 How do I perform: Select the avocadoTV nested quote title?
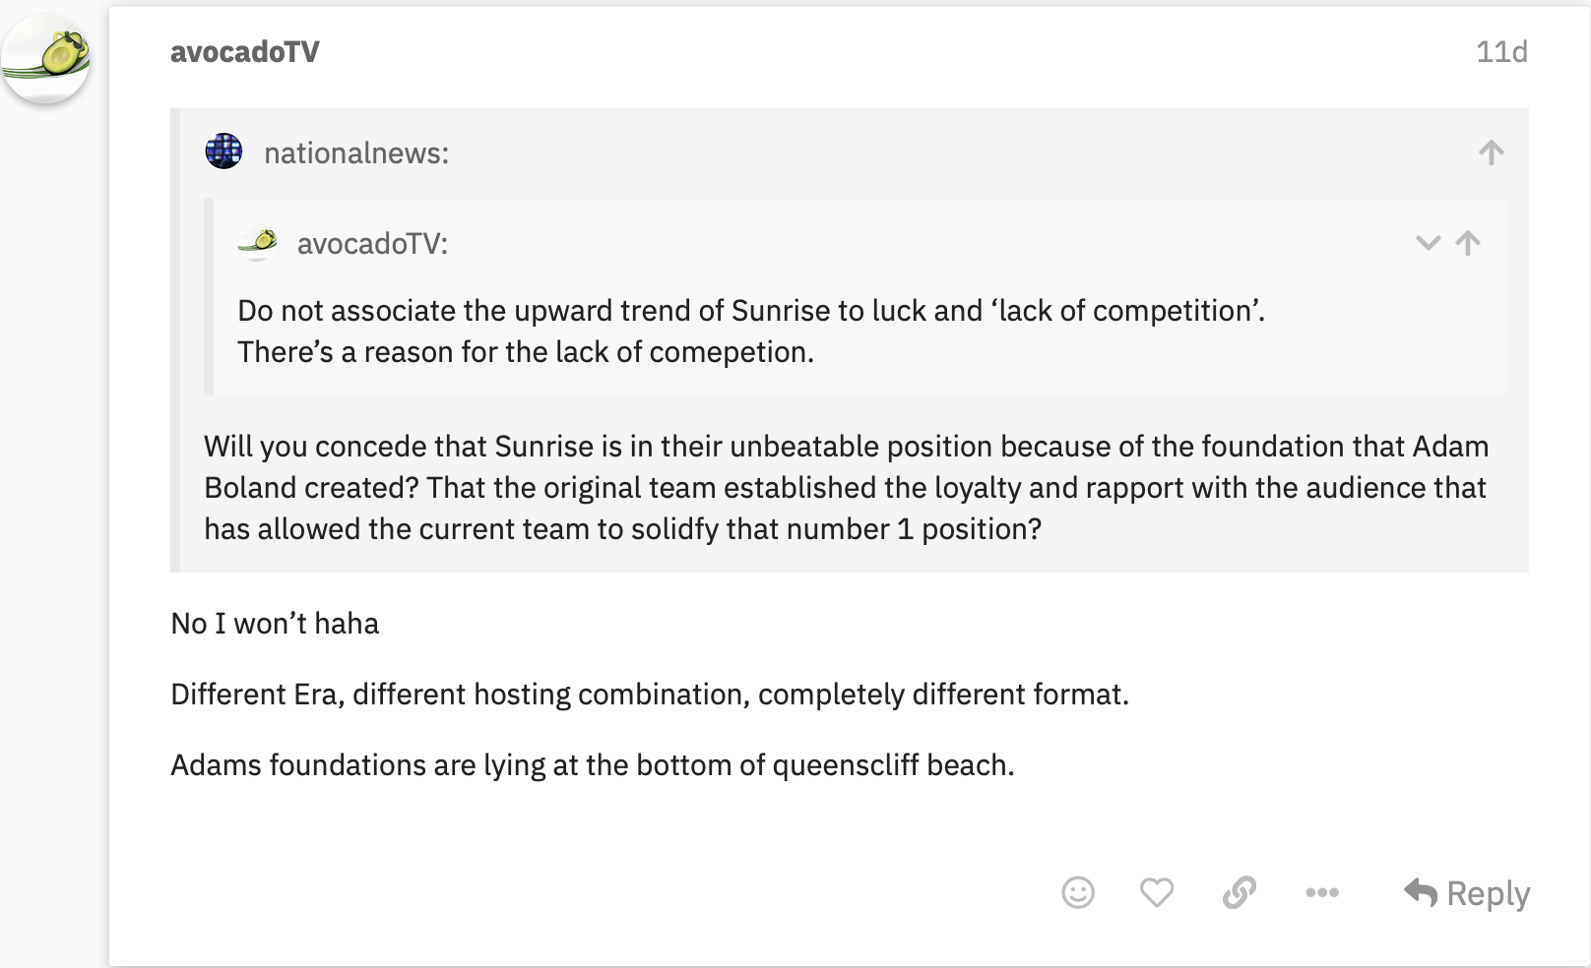(x=372, y=244)
